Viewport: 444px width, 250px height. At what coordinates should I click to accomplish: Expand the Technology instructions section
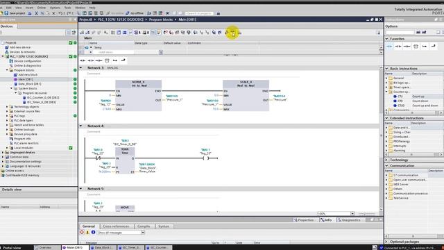(x=387, y=160)
